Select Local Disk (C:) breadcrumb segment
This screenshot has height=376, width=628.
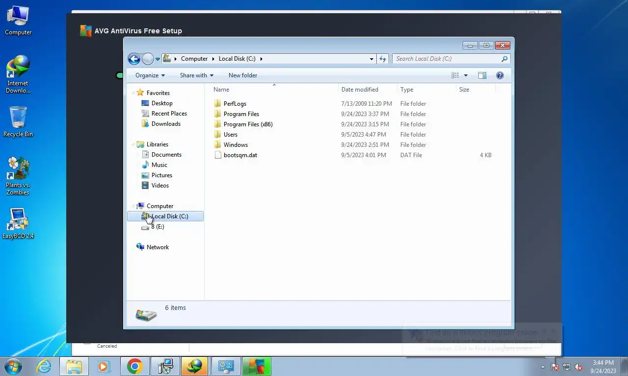coord(237,59)
